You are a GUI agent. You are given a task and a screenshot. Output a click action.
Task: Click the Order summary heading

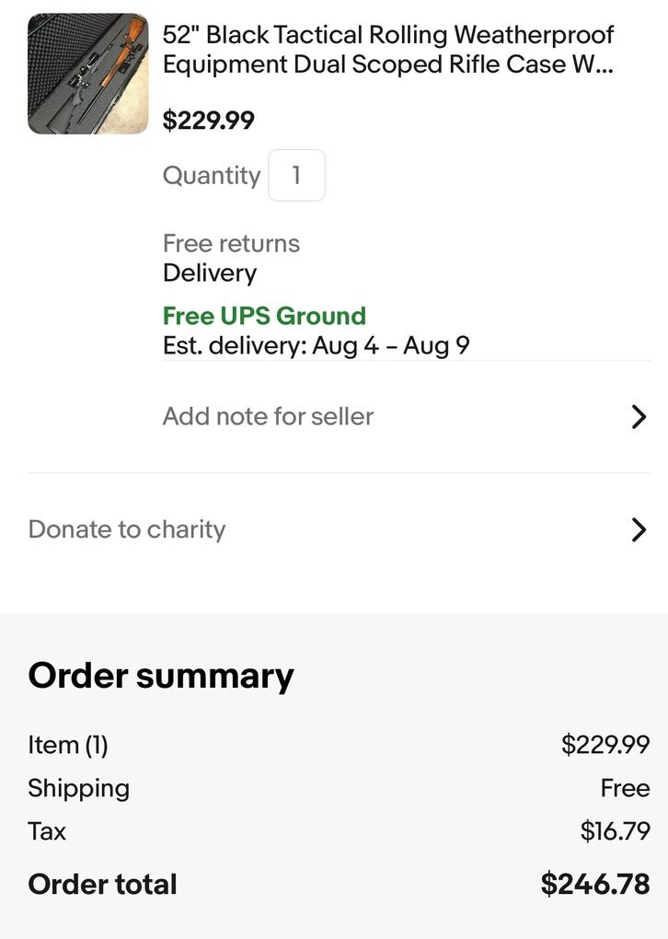[161, 676]
